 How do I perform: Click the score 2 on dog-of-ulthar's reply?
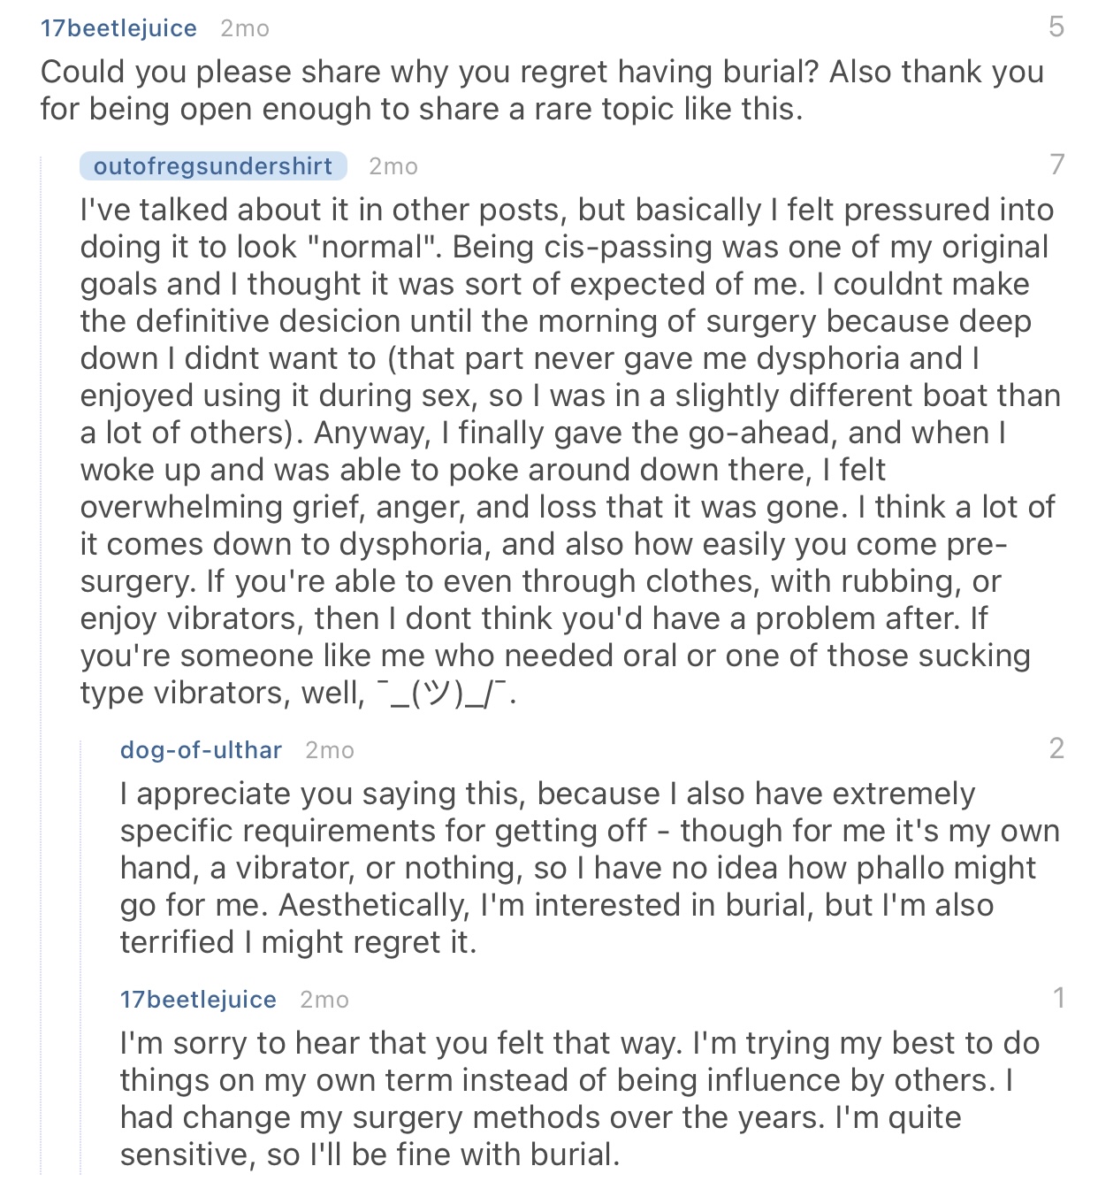(1056, 748)
